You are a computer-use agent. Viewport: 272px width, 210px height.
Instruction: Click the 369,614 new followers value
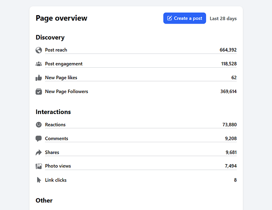(x=228, y=91)
